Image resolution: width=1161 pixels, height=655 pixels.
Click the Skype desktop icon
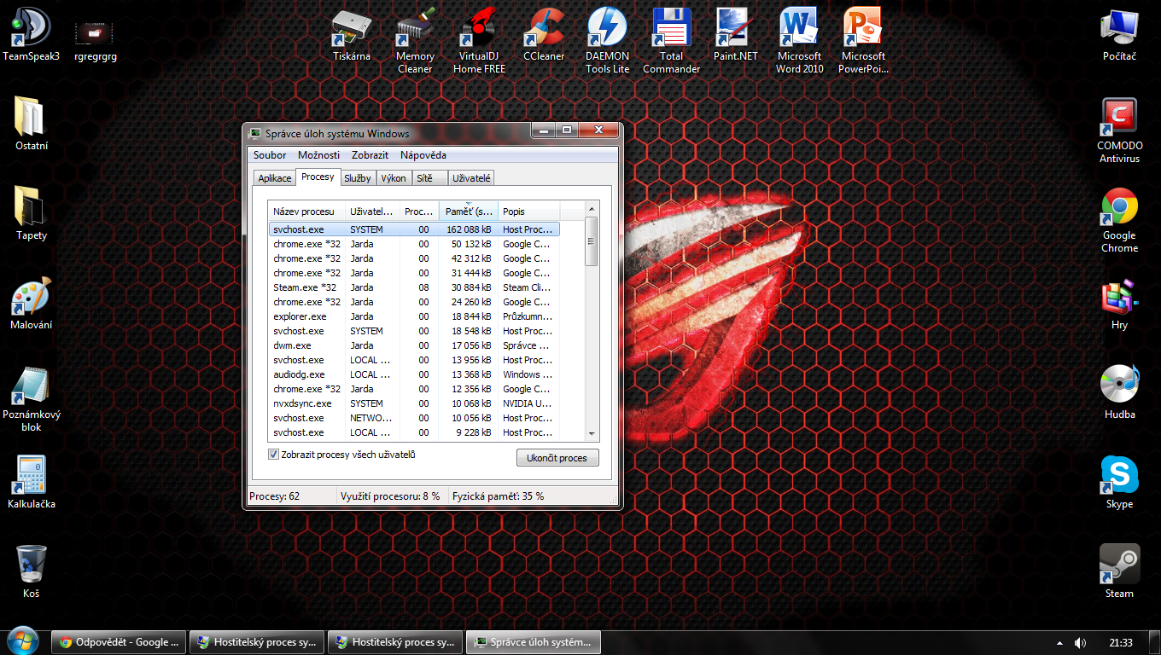click(x=1119, y=477)
